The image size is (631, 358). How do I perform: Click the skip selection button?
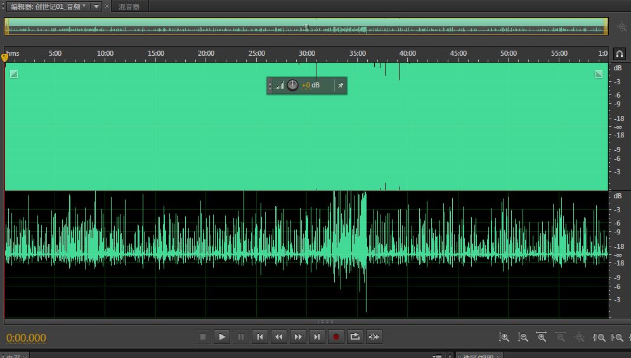point(374,337)
